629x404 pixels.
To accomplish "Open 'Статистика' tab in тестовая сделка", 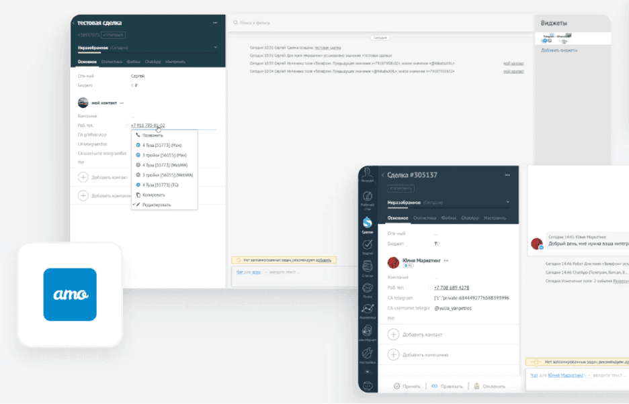I will 112,62.
